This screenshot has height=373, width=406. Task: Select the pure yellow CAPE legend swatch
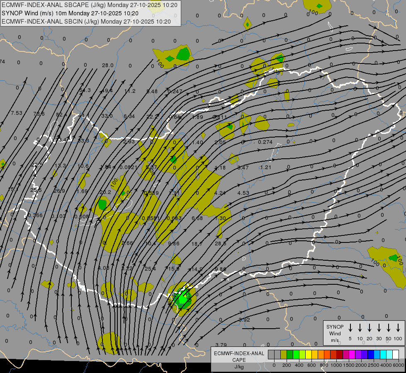click(309, 355)
